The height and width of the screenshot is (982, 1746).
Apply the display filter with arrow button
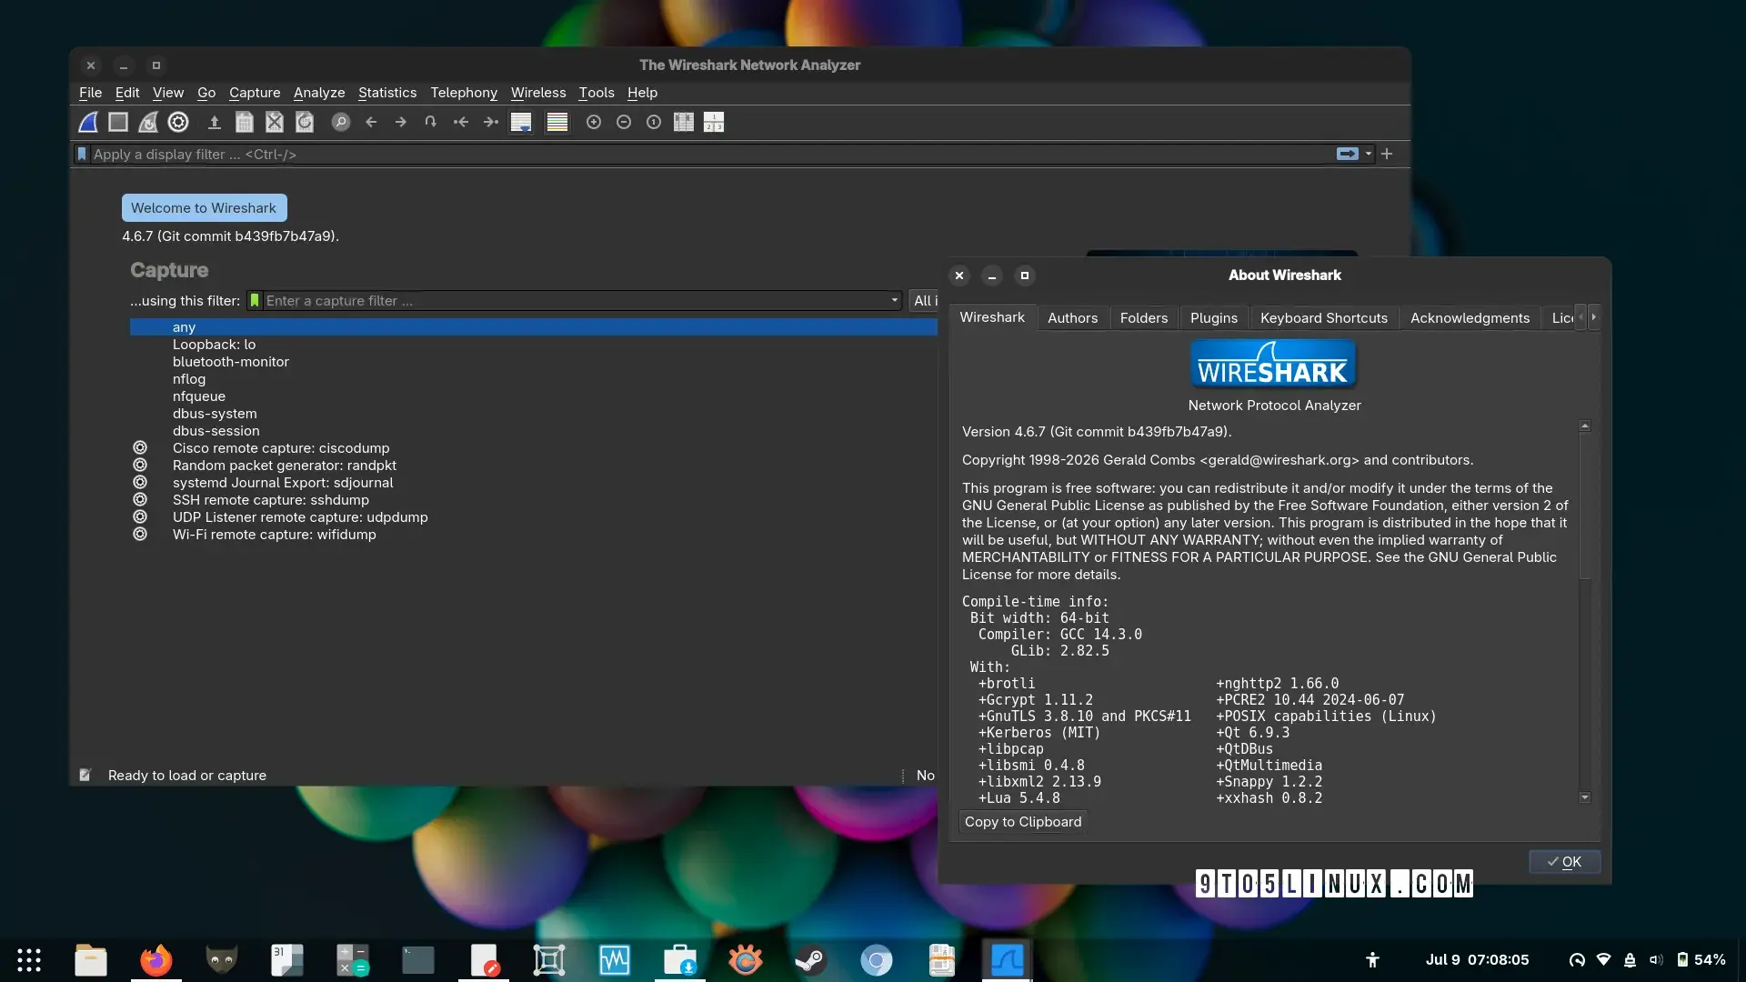point(1347,154)
